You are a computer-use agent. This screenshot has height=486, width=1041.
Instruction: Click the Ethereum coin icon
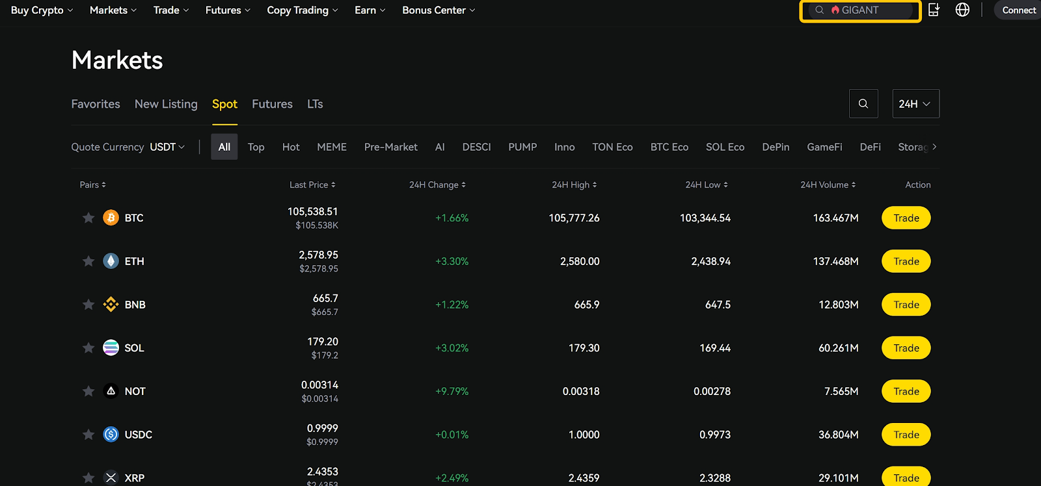coord(111,261)
